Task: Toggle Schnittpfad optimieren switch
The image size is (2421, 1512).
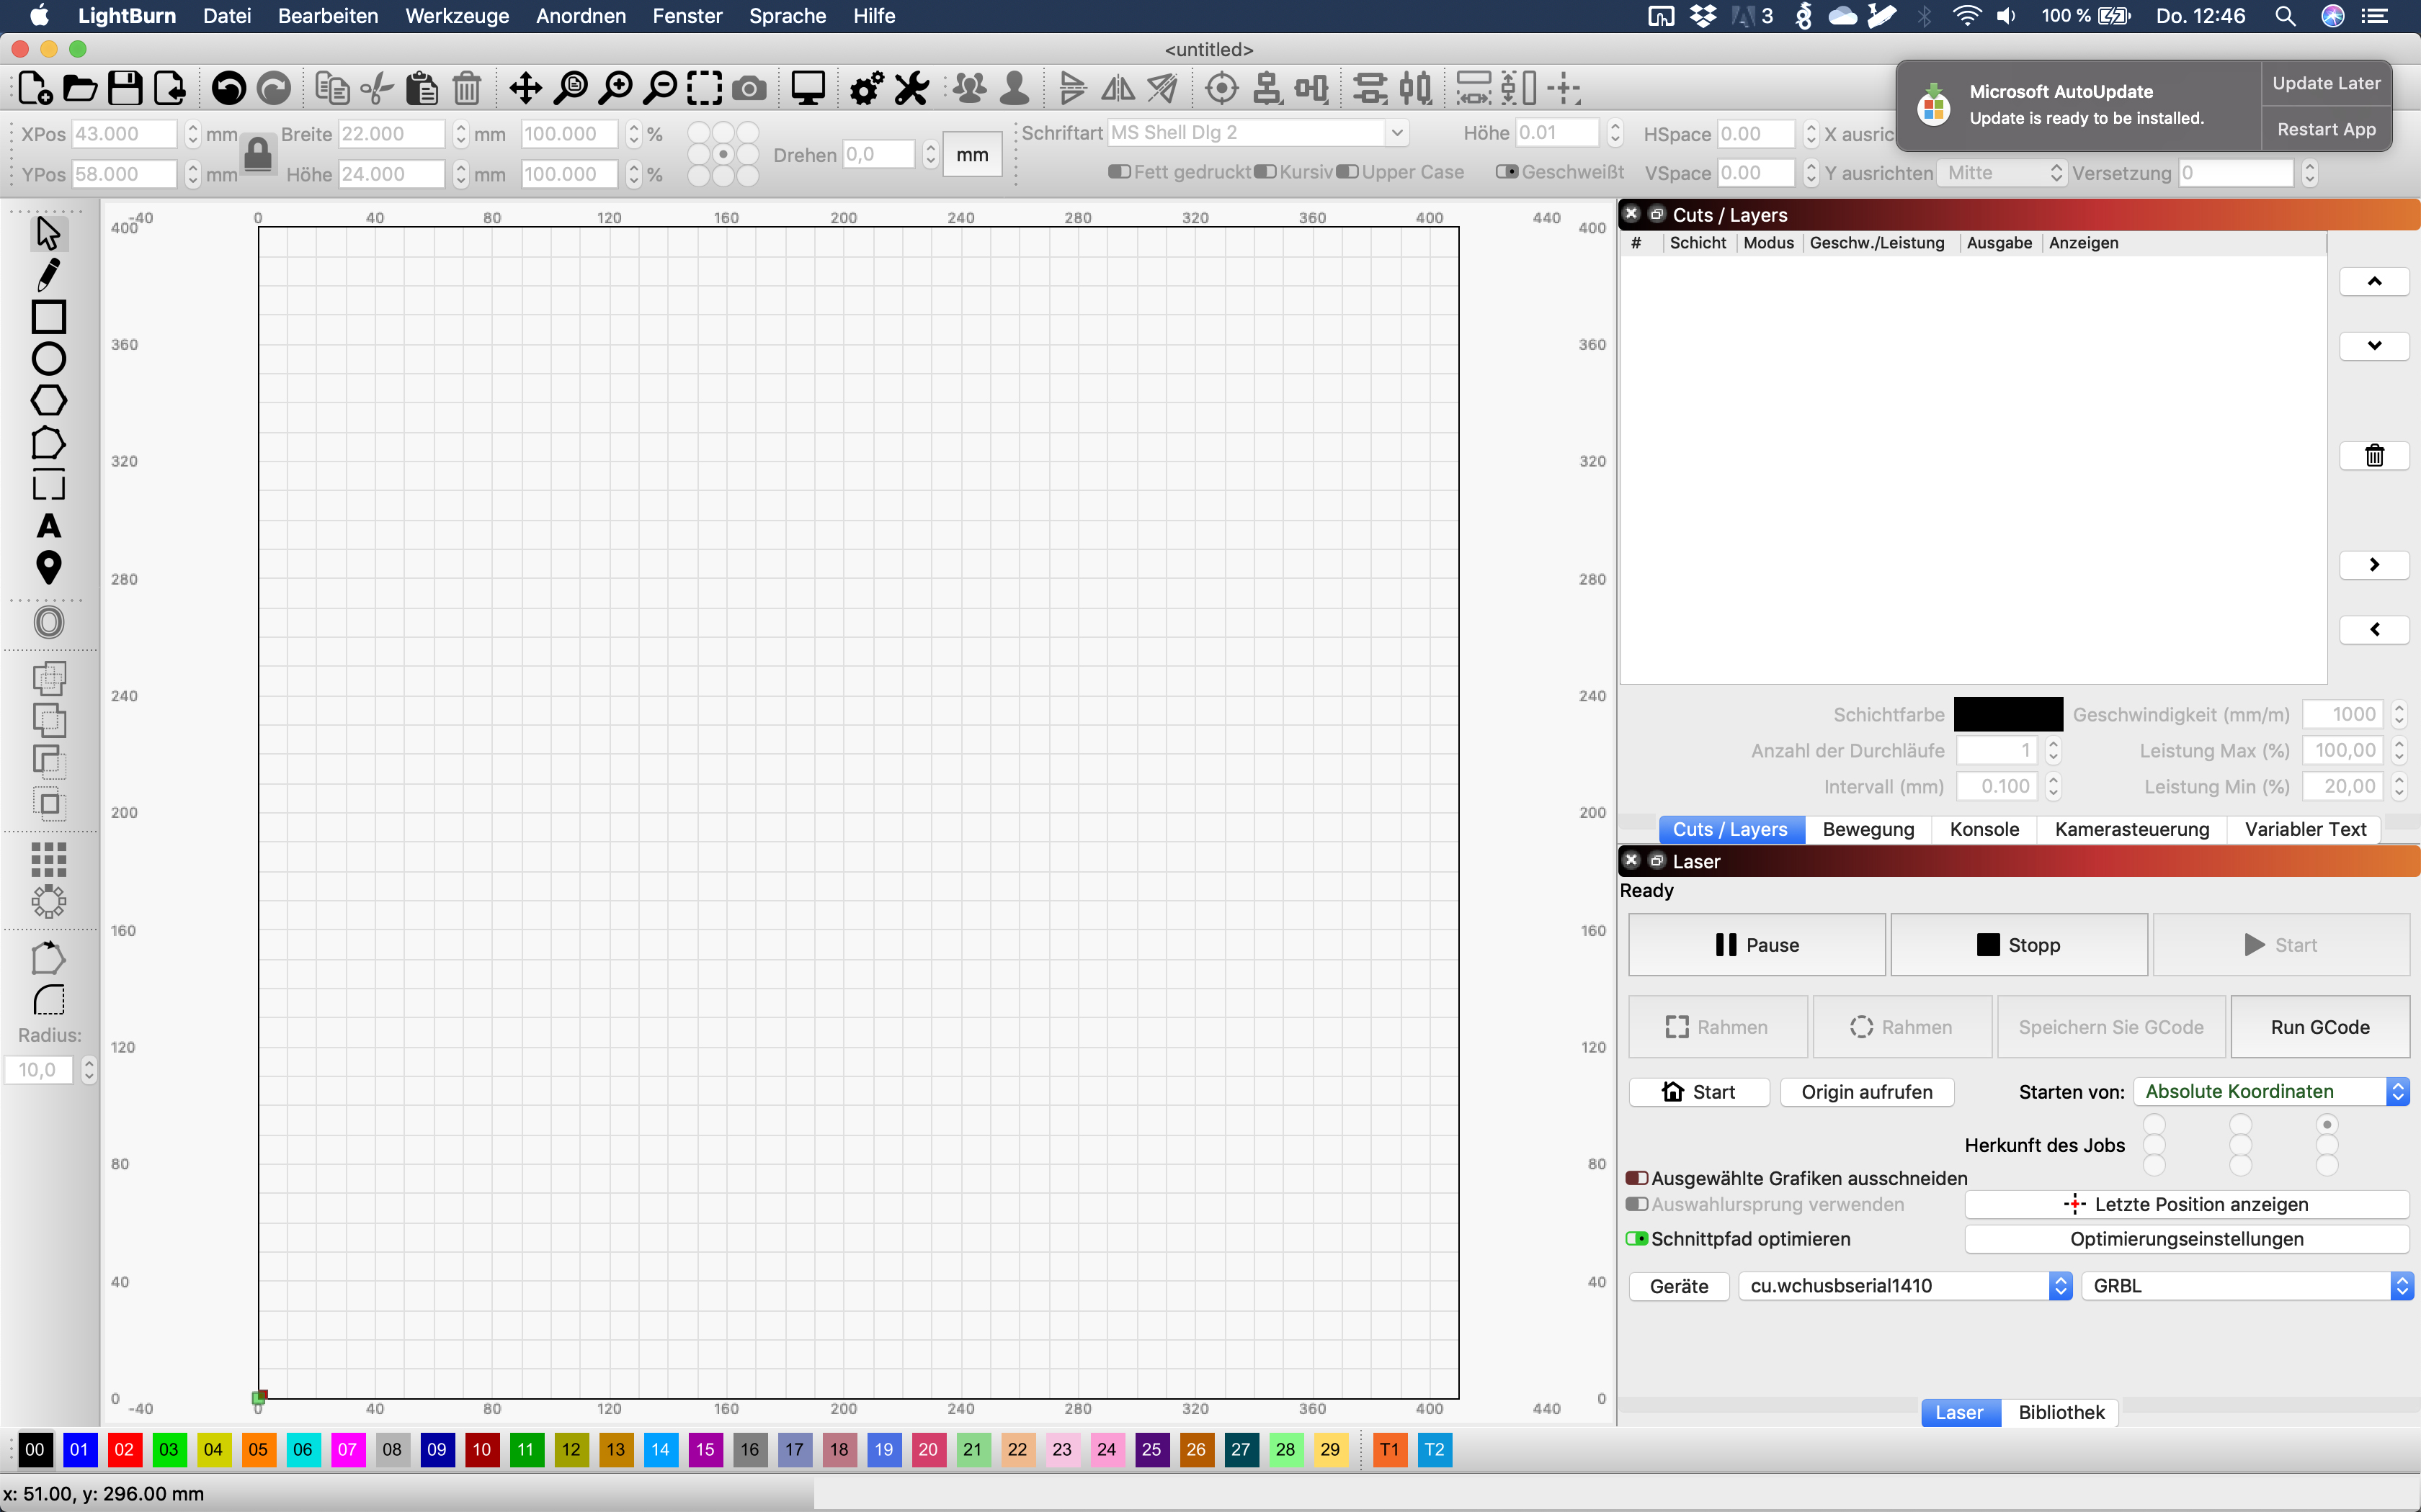Action: [x=1636, y=1239]
